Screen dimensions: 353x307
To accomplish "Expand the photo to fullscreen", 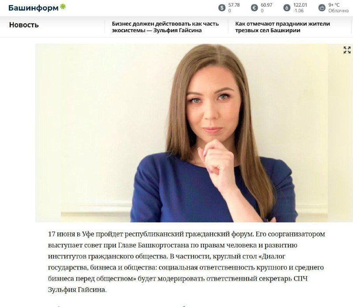I will (347, 50).
